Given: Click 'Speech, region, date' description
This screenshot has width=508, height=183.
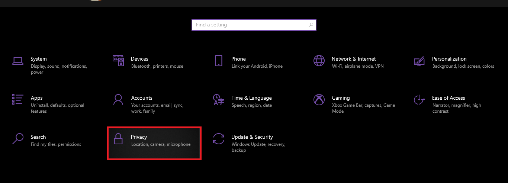Looking at the screenshot, I should [252, 105].
